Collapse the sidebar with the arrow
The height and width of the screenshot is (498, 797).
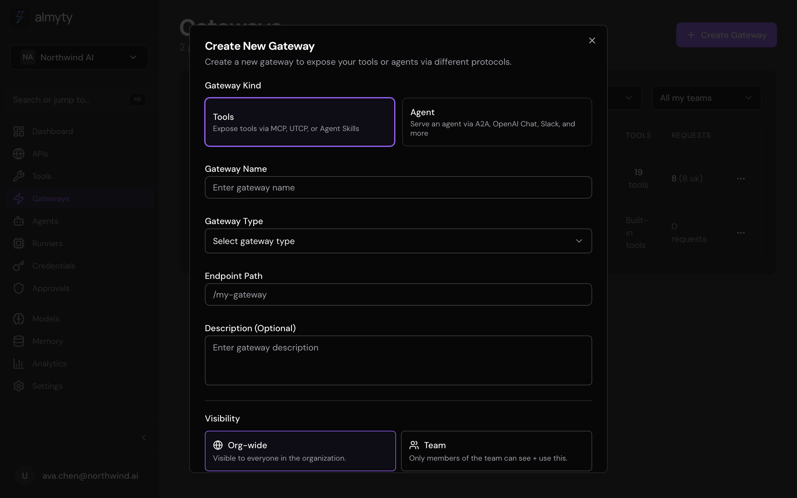pos(144,438)
